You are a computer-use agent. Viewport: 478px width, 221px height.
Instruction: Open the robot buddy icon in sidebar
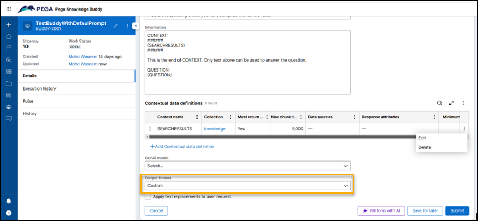coord(8,107)
